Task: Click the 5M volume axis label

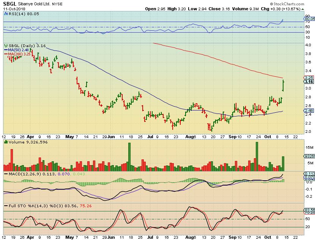Action: coord(310,163)
